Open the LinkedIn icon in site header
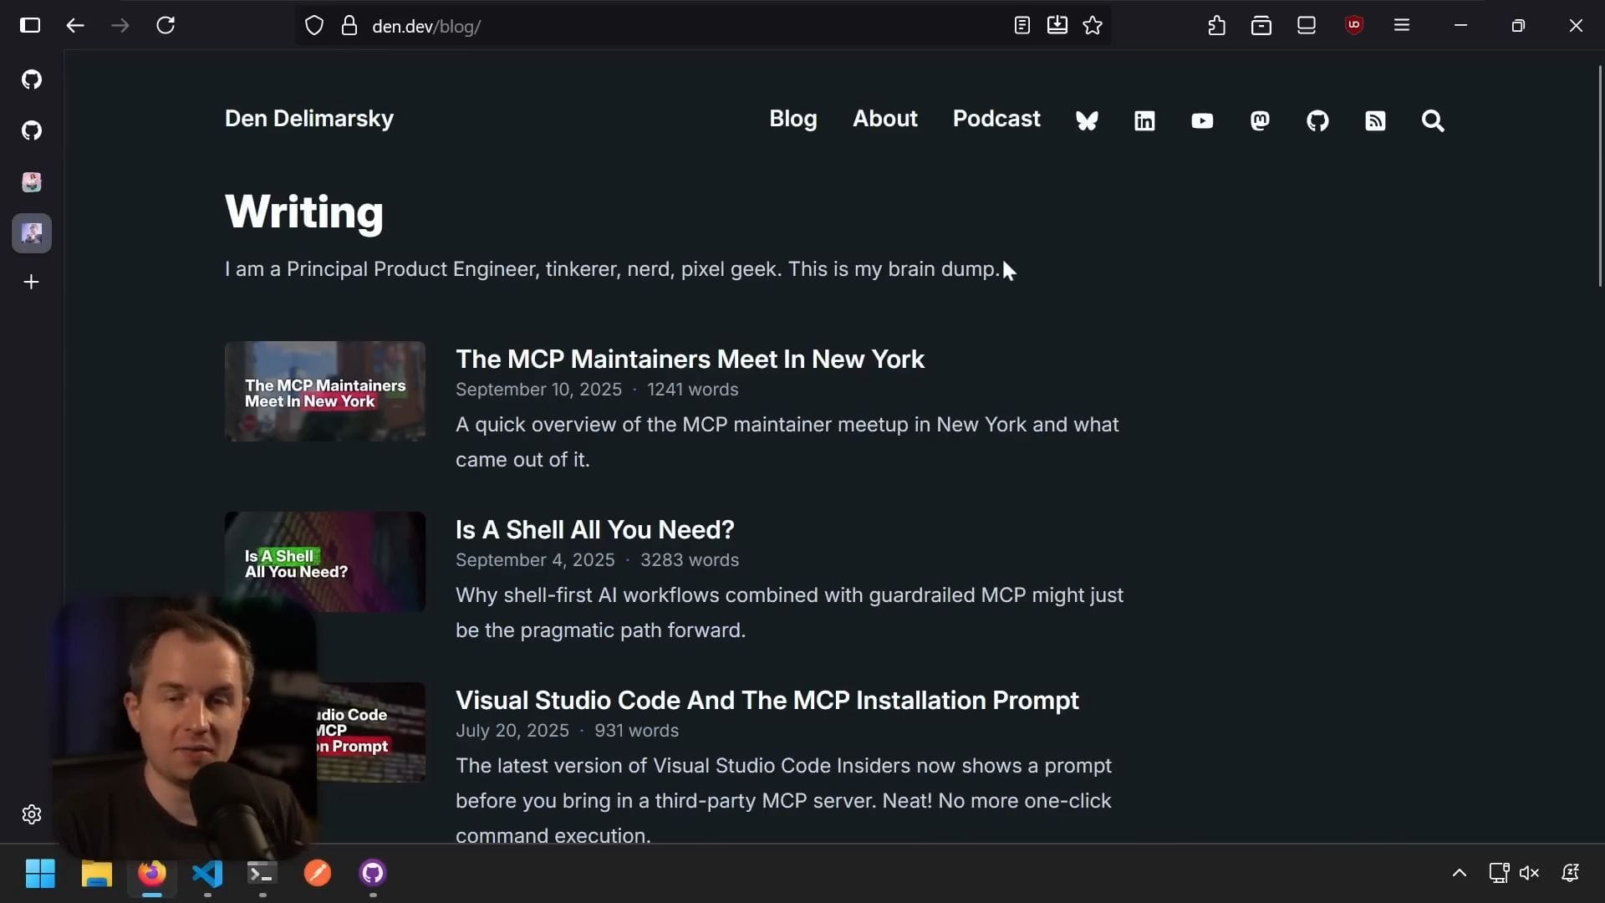The image size is (1605, 903). pos(1144,121)
